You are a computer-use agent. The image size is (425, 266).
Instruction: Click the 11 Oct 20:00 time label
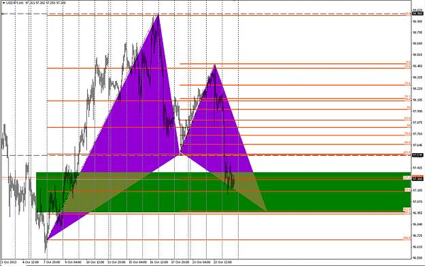116,262
